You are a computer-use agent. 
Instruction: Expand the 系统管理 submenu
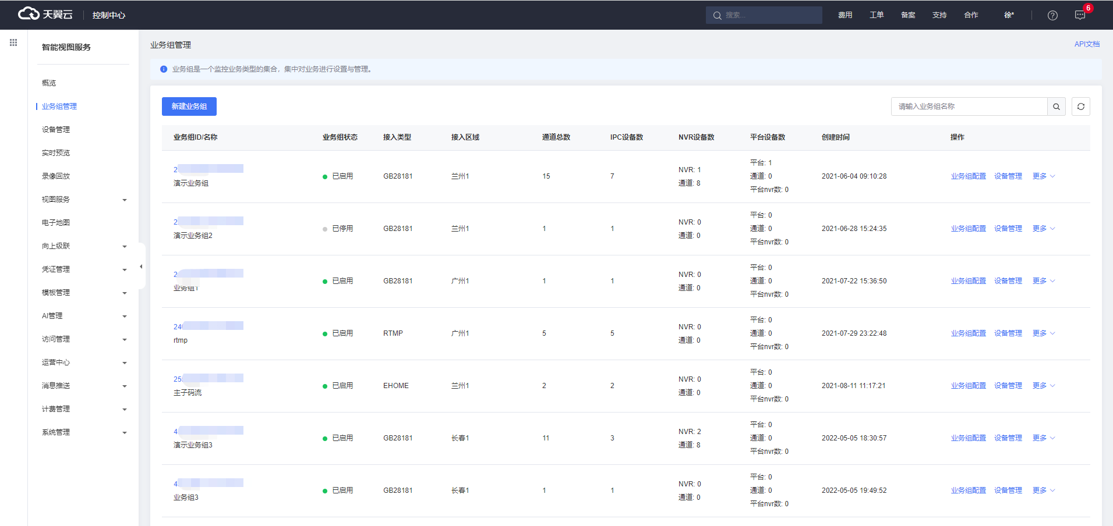(84, 432)
